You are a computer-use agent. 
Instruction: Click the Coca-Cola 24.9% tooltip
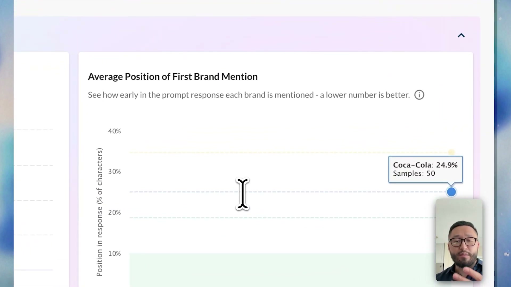click(x=425, y=169)
